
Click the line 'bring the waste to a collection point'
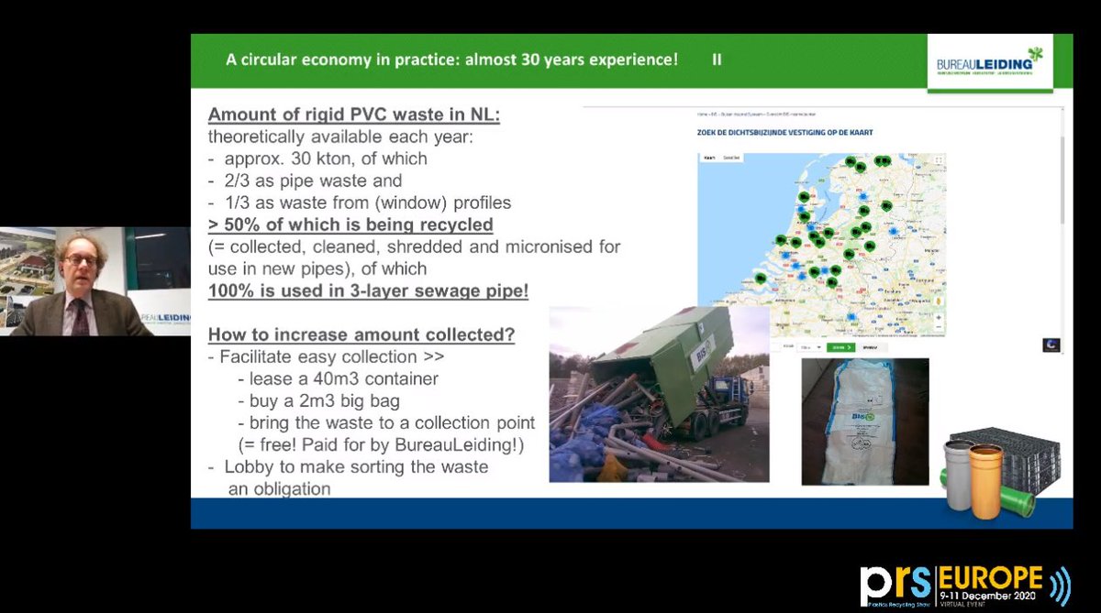[392, 424]
